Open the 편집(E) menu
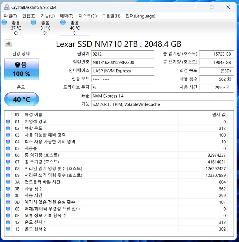Image resolution: width=239 pixels, height=242 pixels. tap(29, 16)
